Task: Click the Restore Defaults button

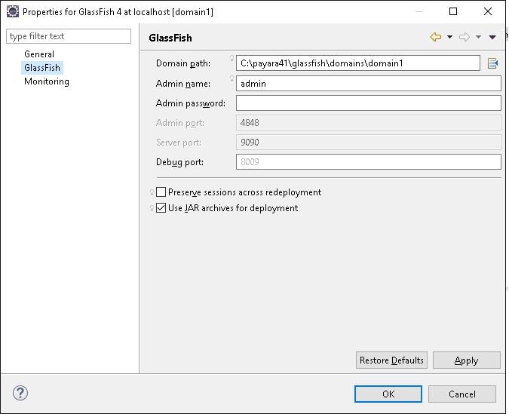Action: click(391, 360)
